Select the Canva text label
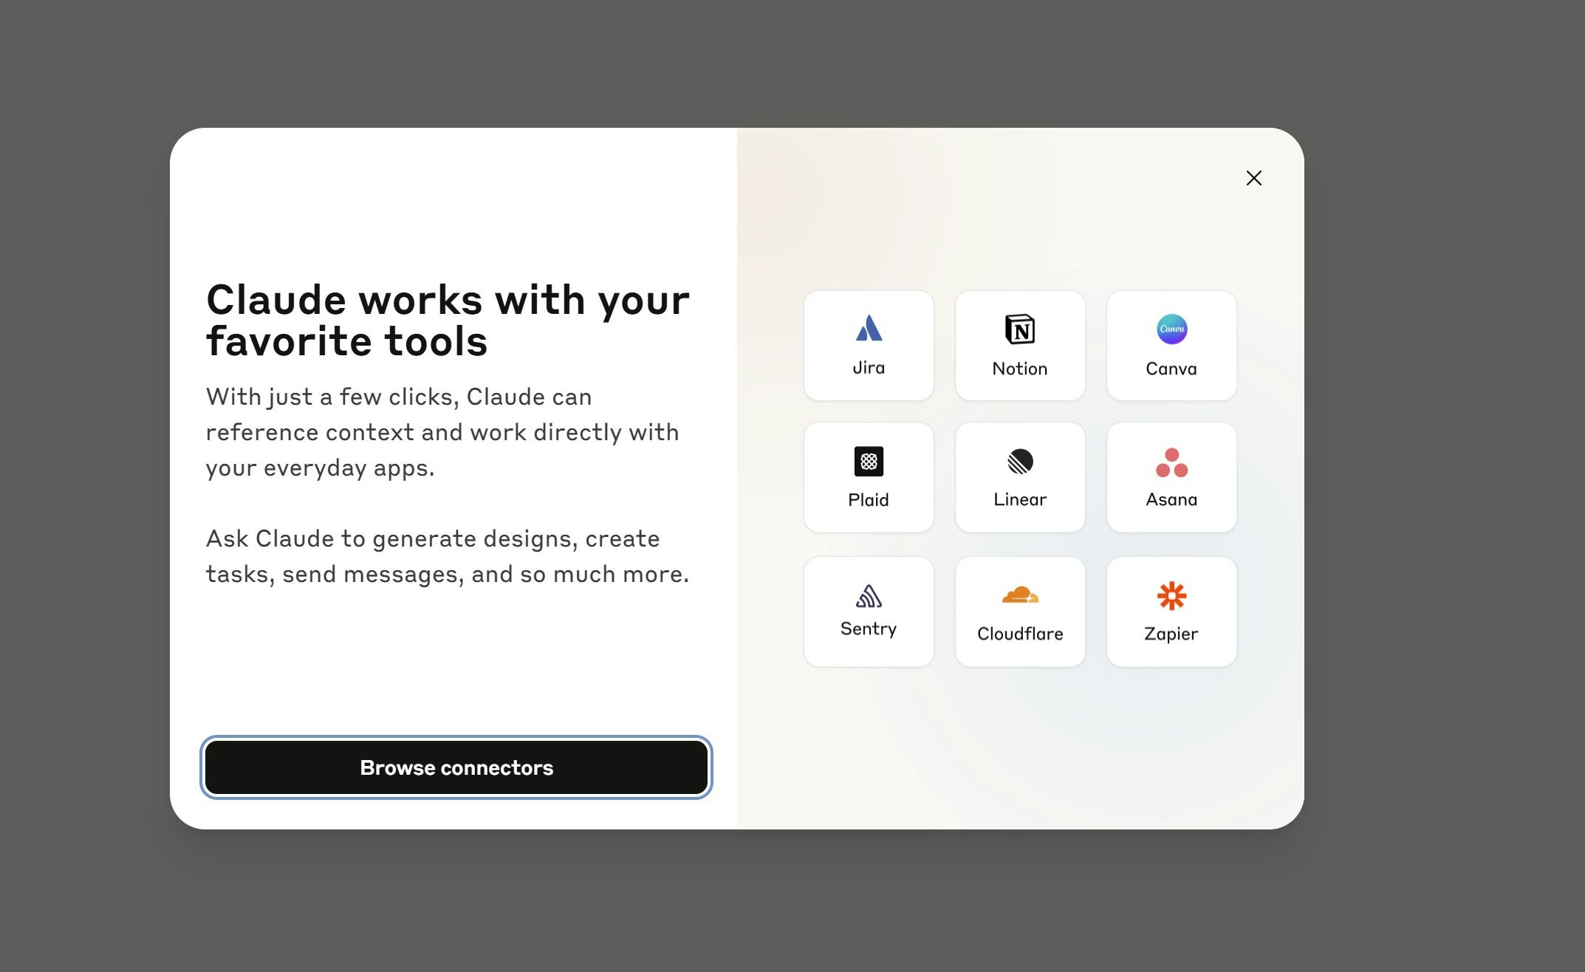Screen dimensions: 1585x972 click(1171, 369)
